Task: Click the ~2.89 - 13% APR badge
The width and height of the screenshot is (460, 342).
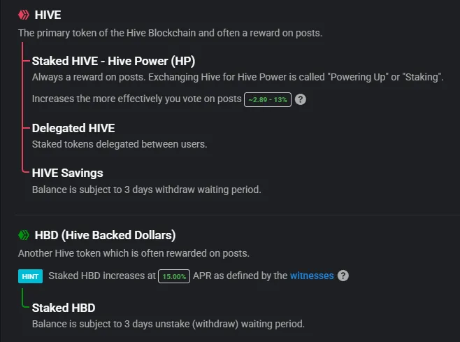Action: pos(268,100)
